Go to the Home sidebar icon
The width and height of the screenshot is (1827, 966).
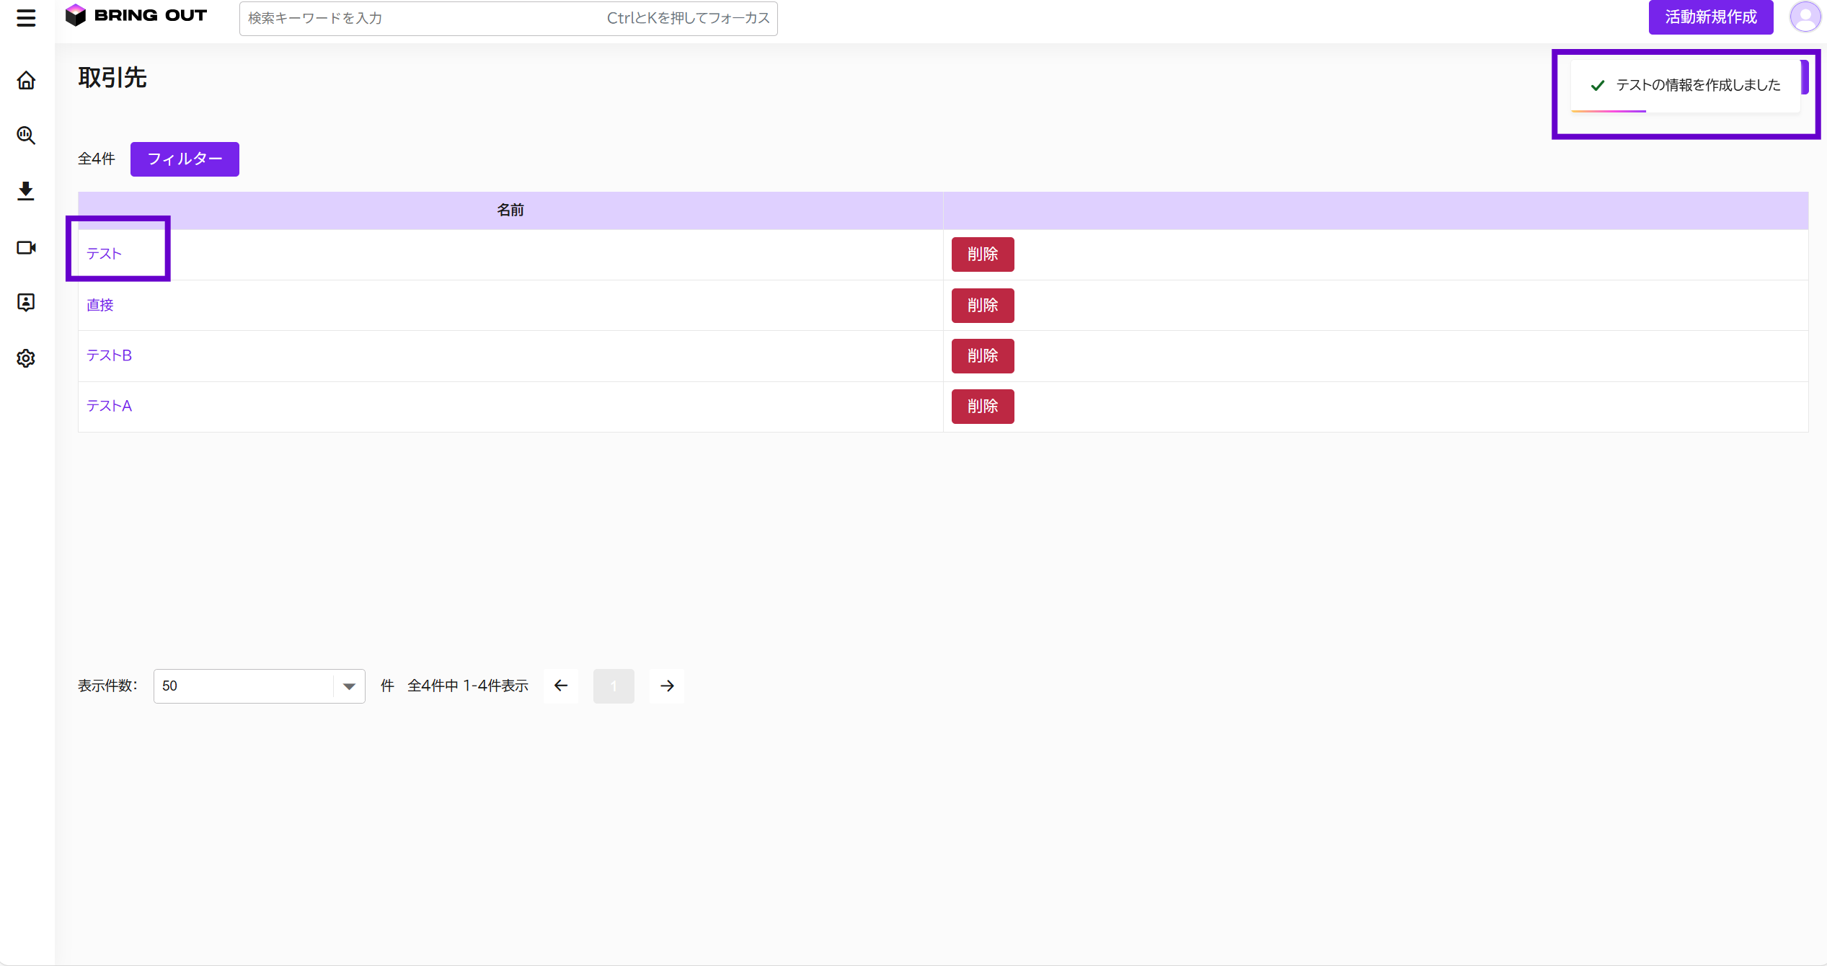point(26,80)
